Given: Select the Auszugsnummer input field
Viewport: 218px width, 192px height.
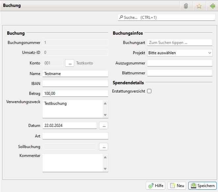Looking at the screenshot, I should (x=180, y=63).
